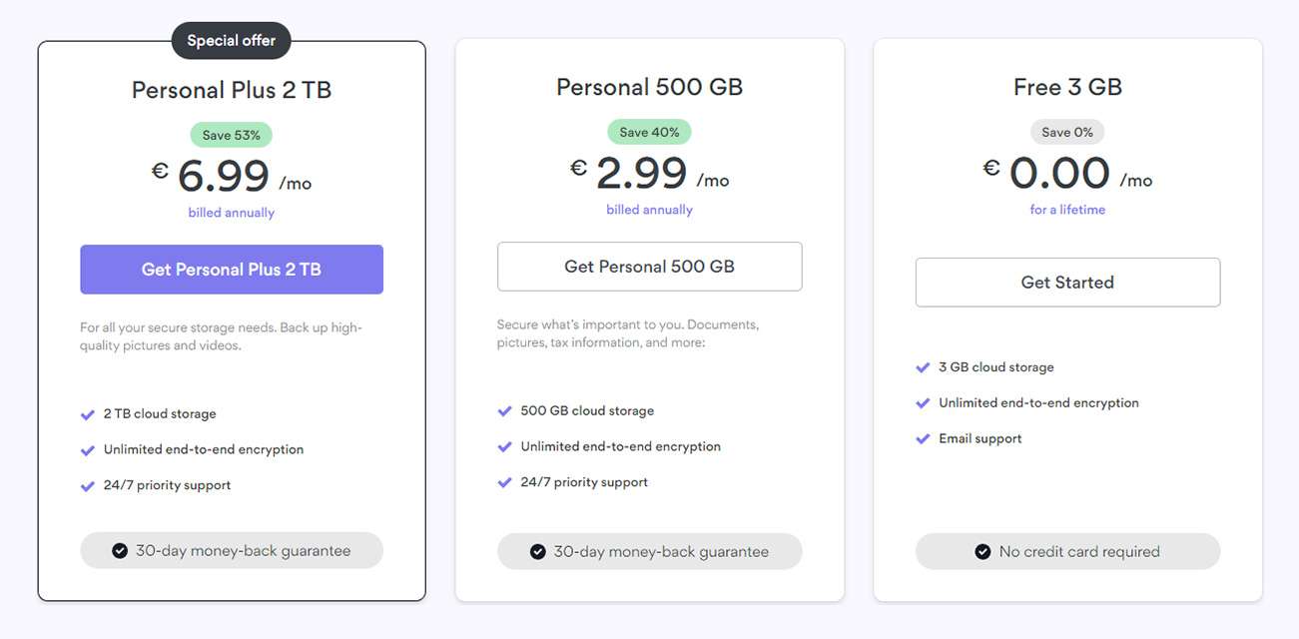The height and width of the screenshot is (639, 1299).
Task: Click the 'for a lifetime' text
Action: coord(1067,210)
